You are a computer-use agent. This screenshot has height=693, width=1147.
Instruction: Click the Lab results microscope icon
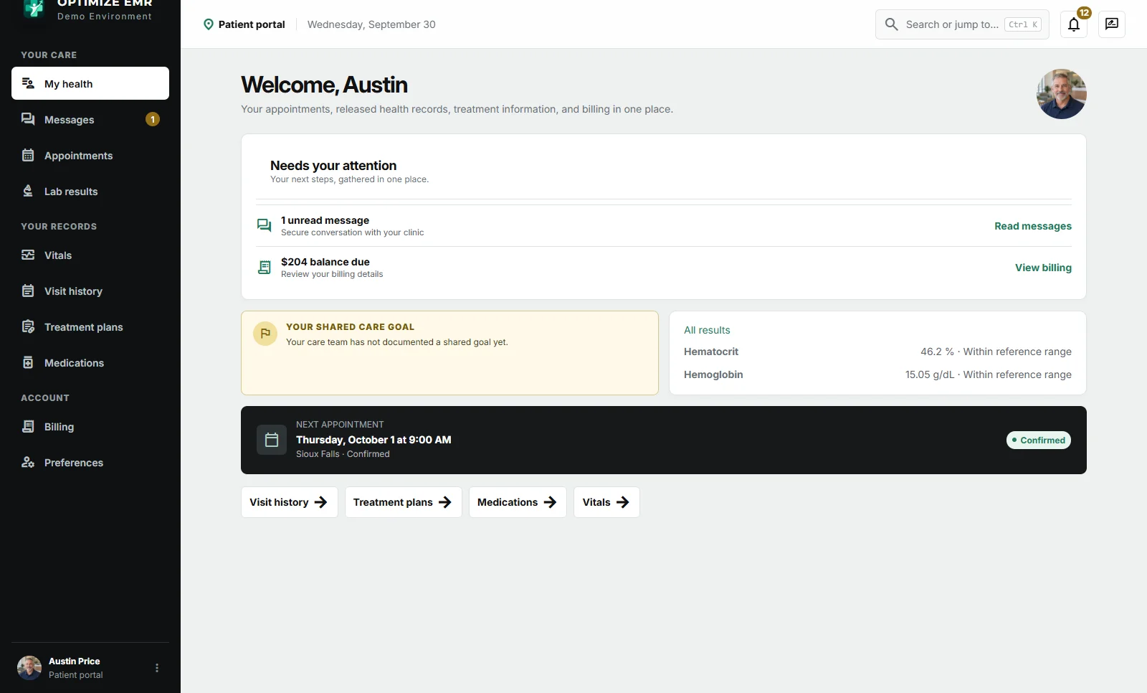point(28,191)
